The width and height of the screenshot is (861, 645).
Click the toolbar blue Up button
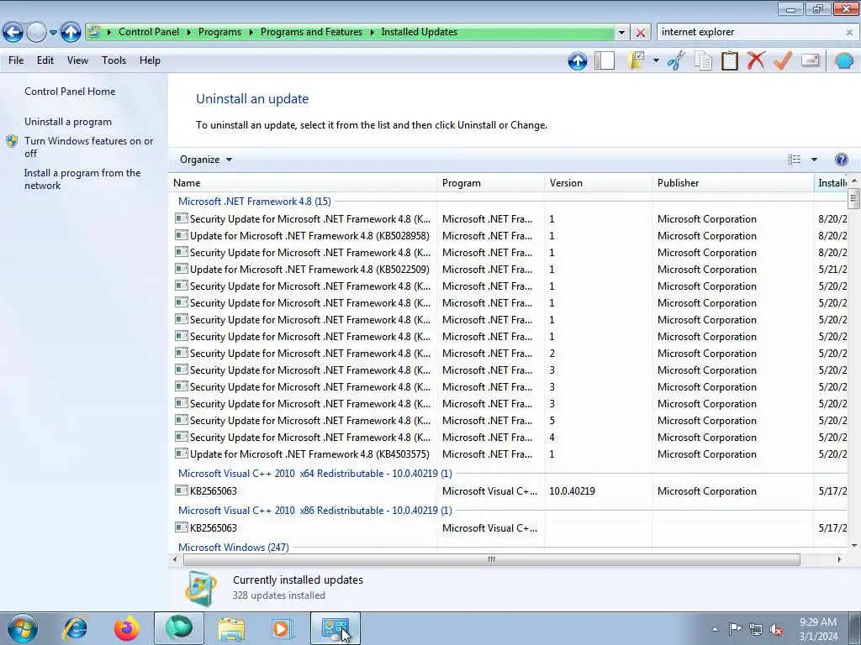point(577,60)
